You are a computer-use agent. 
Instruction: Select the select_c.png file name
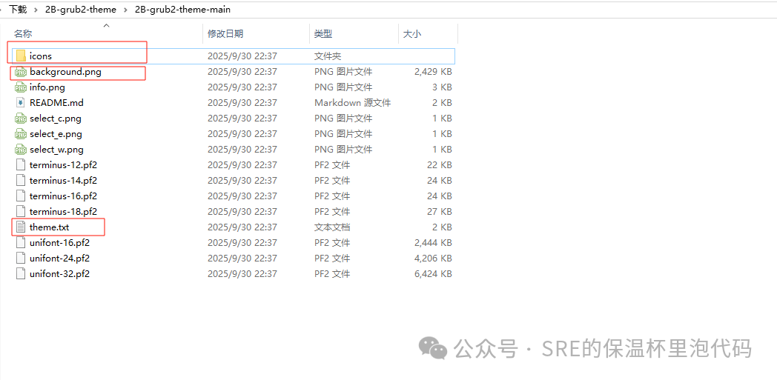pos(56,119)
